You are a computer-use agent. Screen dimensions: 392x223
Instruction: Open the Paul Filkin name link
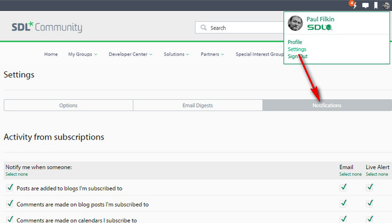320,19
